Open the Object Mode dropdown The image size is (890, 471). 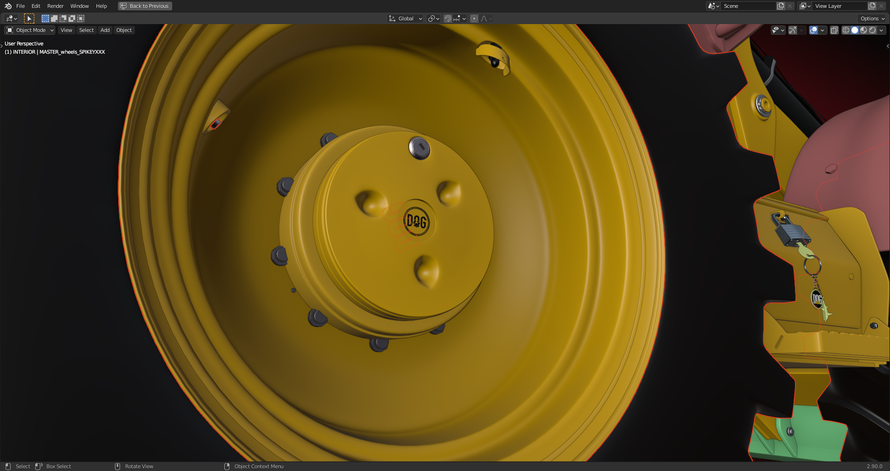(30, 30)
